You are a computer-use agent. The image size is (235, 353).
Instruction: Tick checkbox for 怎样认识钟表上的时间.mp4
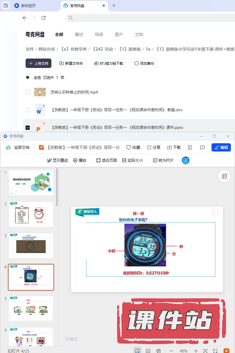point(28,92)
